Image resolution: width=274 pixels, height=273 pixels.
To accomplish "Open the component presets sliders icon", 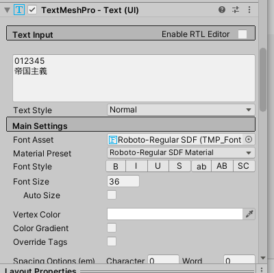I will (x=236, y=10).
